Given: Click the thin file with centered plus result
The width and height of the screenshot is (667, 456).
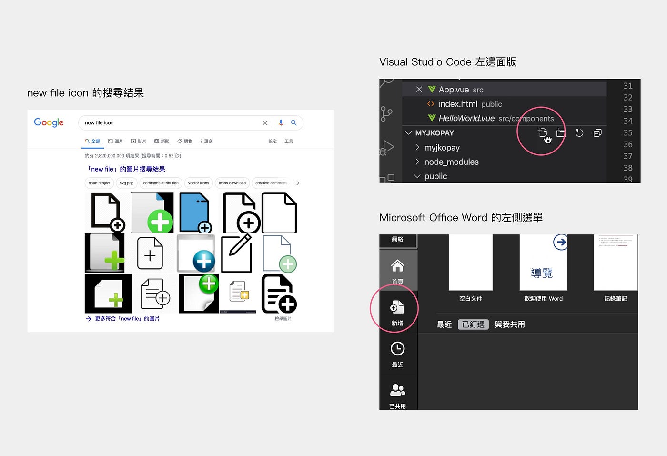Looking at the screenshot, I should 150,253.
